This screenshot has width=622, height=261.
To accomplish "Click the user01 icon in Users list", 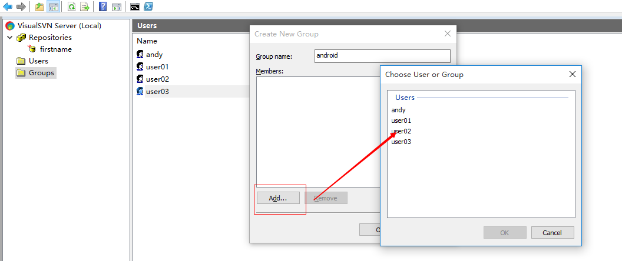I will [x=140, y=66].
